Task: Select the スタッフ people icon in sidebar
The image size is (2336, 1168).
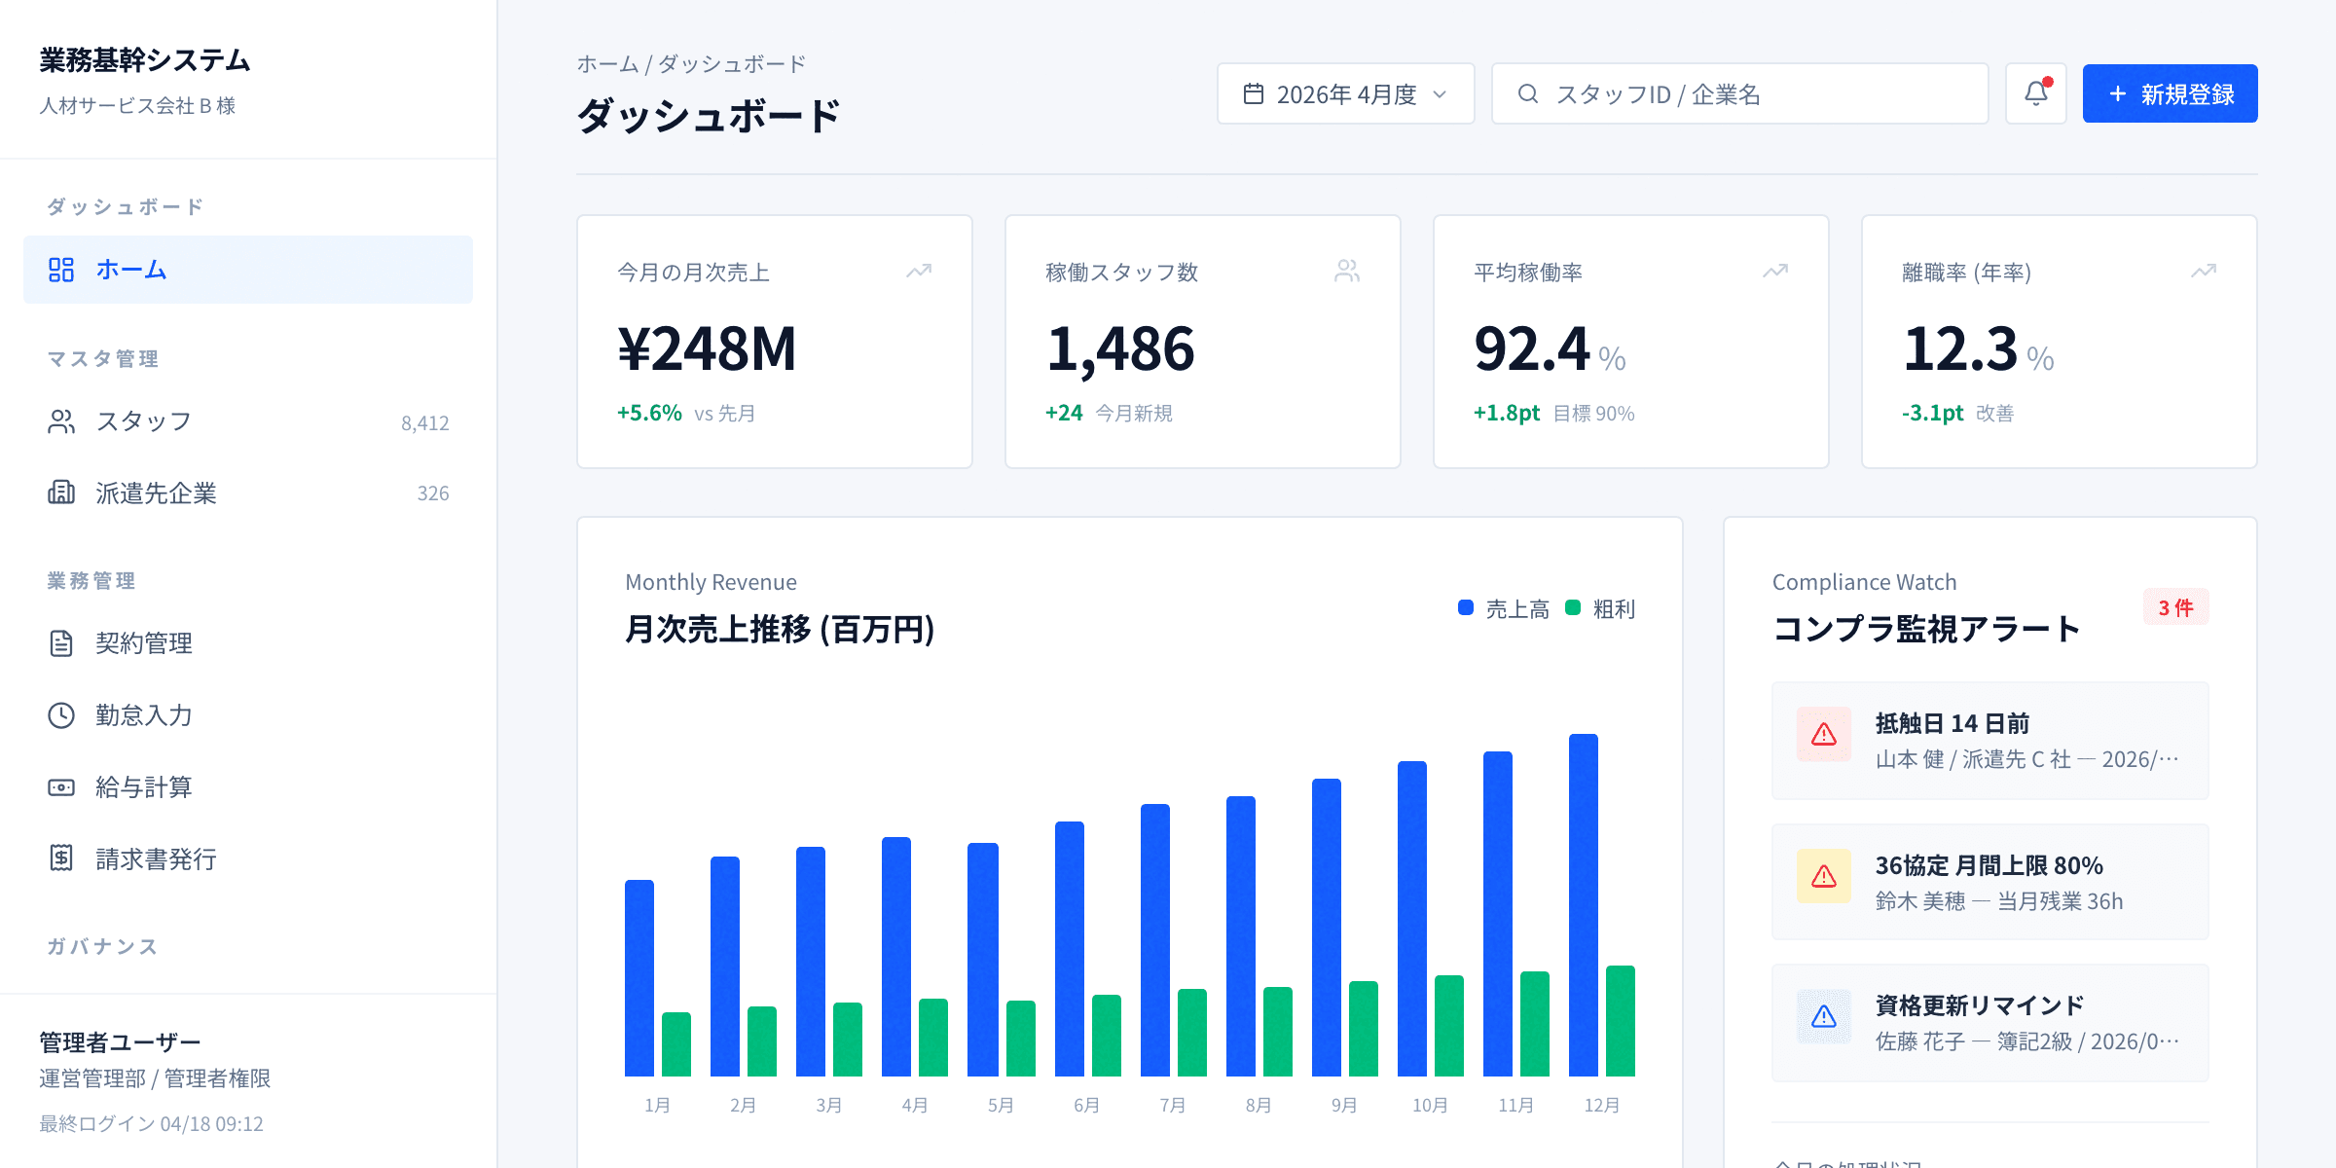Action: click(62, 421)
